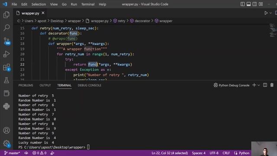The height and width of the screenshot is (156, 277).
Task: Open the Manage gear menu
Action: point(7,143)
